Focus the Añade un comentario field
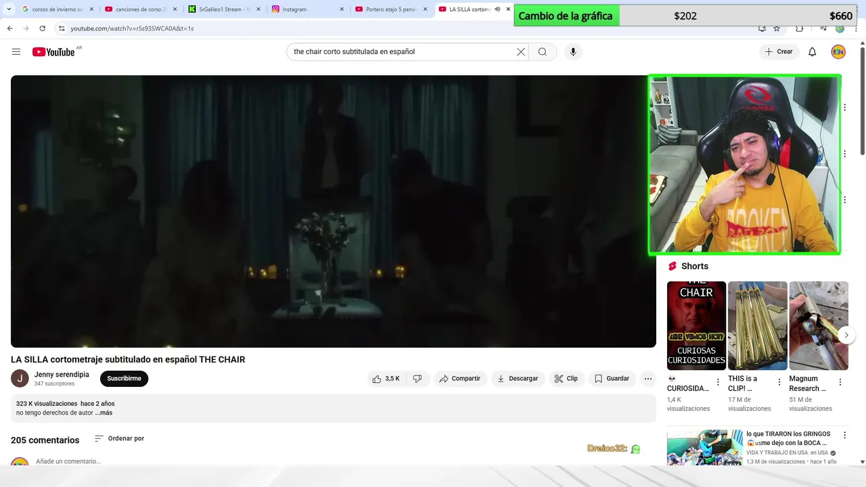Screen dimensions: 866x487 [68, 461]
